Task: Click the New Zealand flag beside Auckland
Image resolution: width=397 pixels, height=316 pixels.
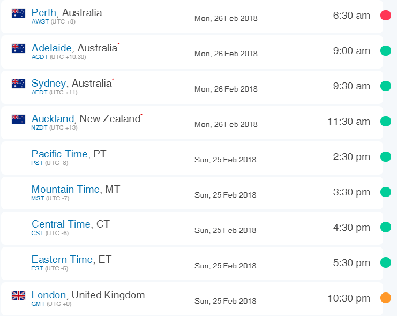Action: (x=18, y=119)
